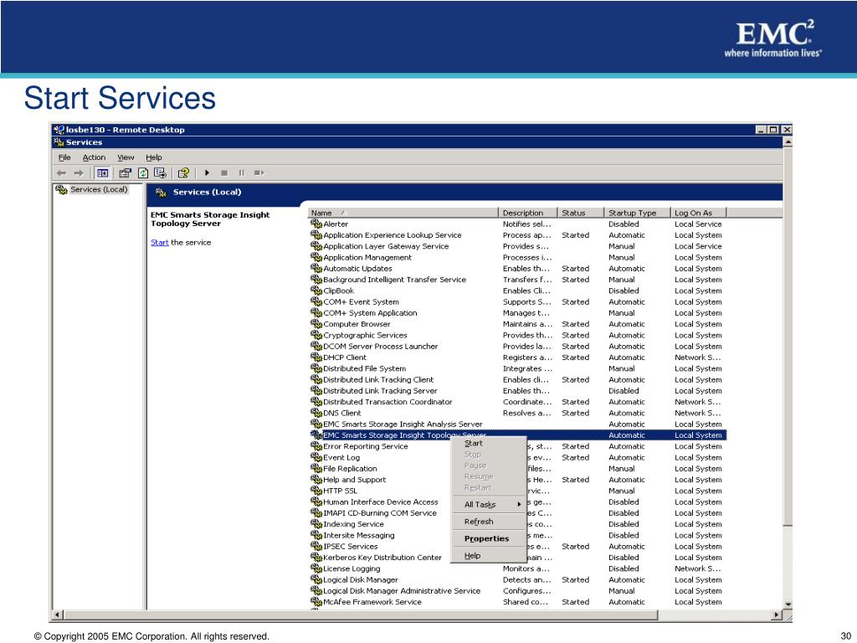This screenshot has height=643, width=857.
Task: Sort services by the Name column header
Action: (403, 213)
